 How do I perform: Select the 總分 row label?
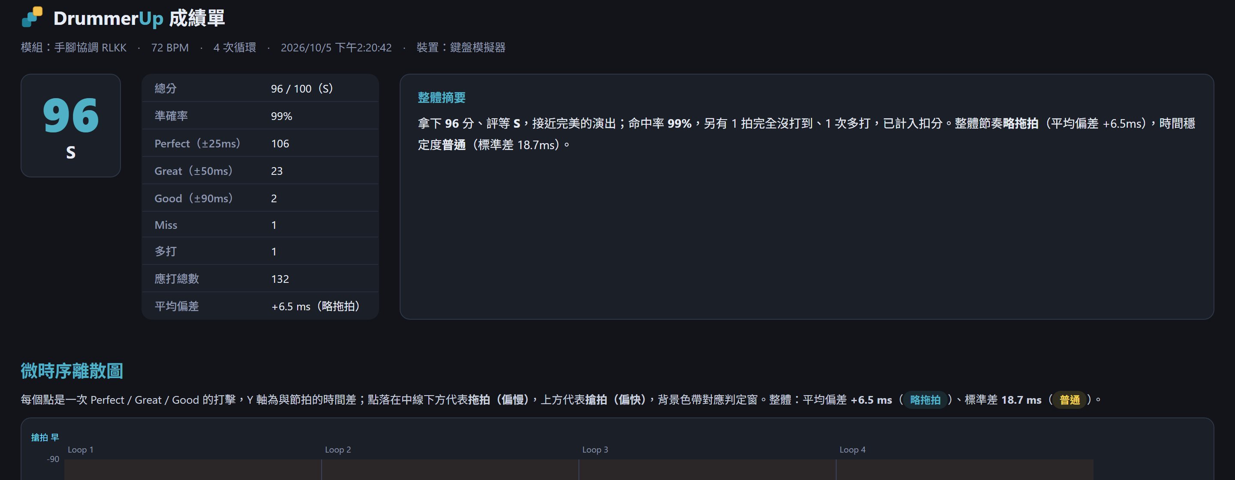166,88
